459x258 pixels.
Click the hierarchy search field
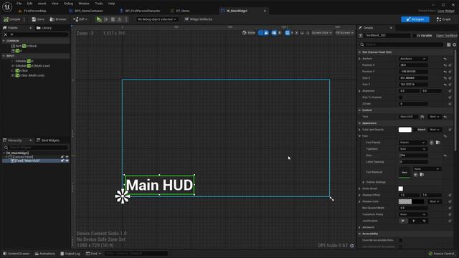[35, 148]
